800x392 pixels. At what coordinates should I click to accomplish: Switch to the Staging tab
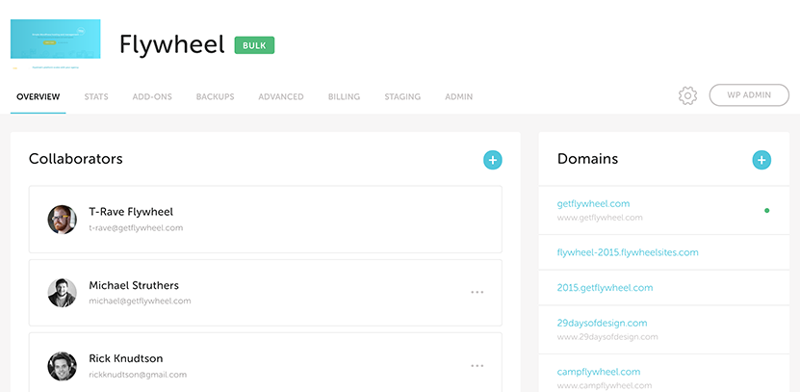point(402,96)
